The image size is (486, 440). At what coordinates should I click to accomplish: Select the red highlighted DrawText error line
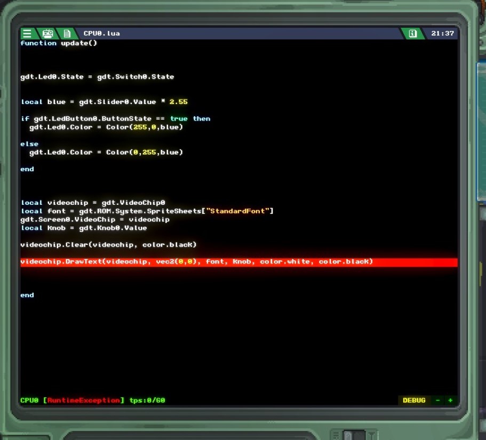pos(238,262)
